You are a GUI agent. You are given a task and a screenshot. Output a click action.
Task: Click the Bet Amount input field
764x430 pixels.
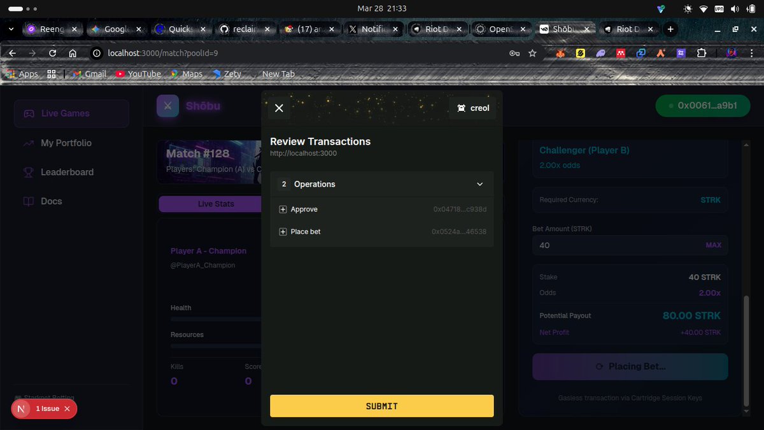(630, 245)
